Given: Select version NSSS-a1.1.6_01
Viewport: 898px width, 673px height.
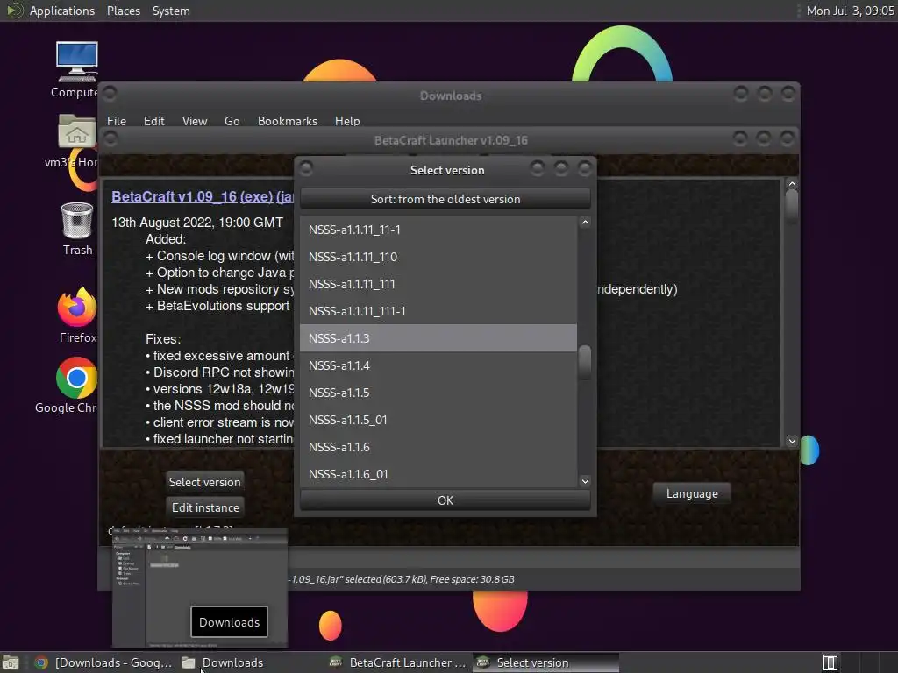Looking at the screenshot, I should 438,474.
